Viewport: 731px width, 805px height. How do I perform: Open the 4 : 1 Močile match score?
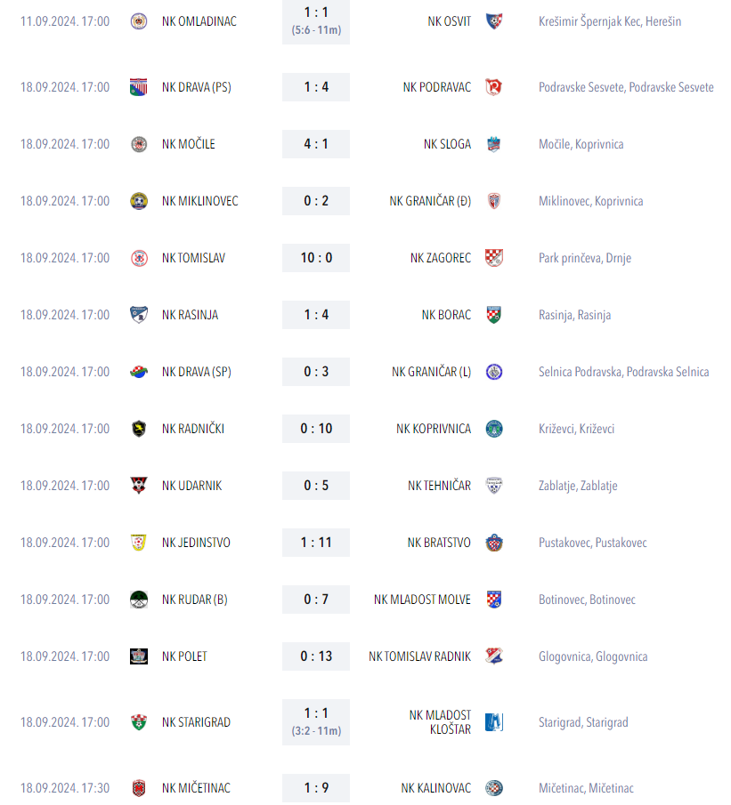click(316, 144)
